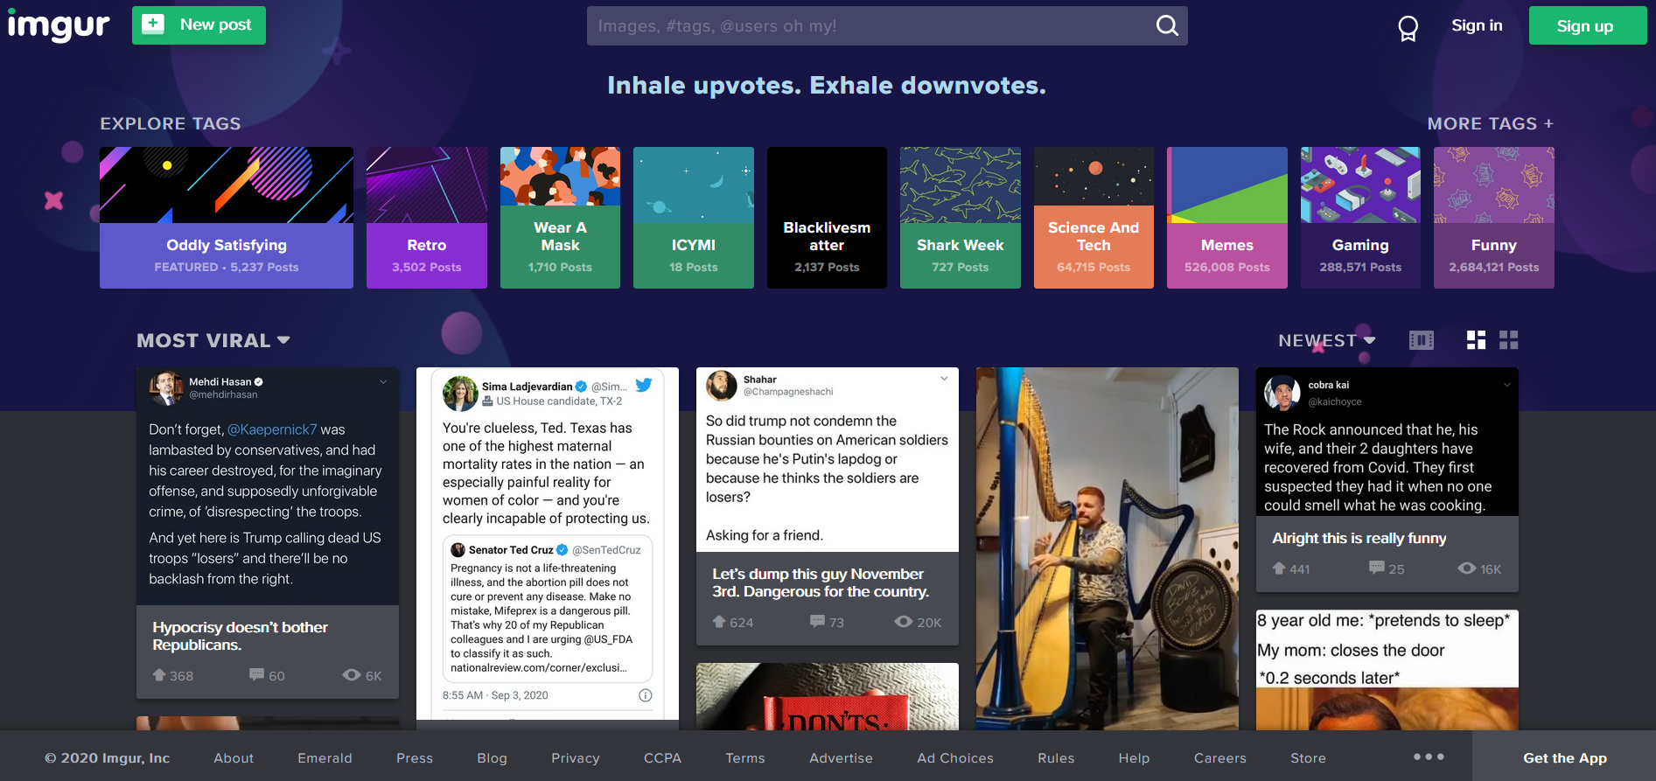Focus the images and tags search field

pos(870,26)
